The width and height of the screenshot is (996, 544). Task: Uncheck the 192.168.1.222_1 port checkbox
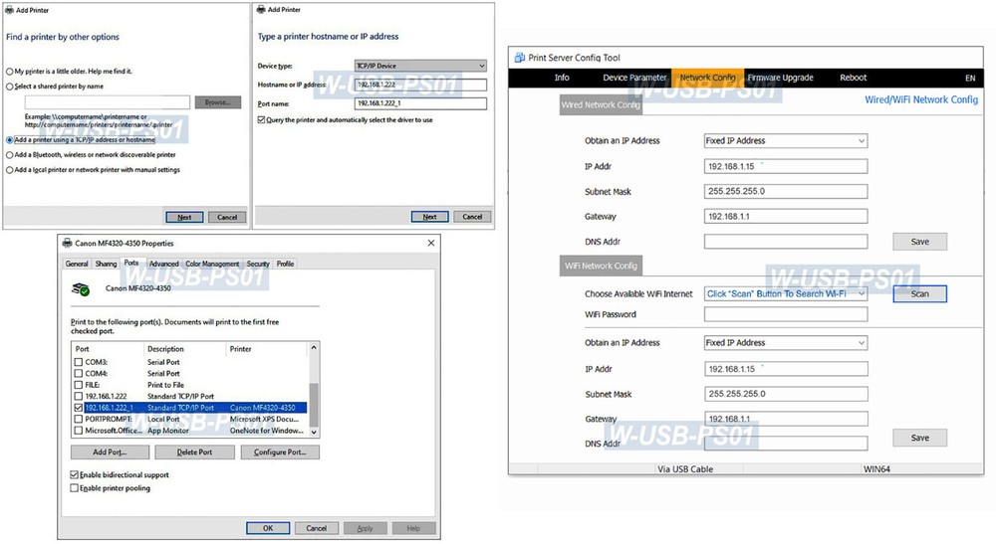tap(79, 408)
